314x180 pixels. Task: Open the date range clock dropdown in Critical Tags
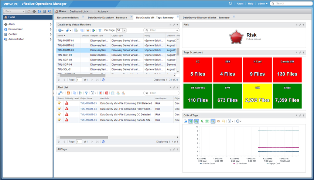coord(239,121)
